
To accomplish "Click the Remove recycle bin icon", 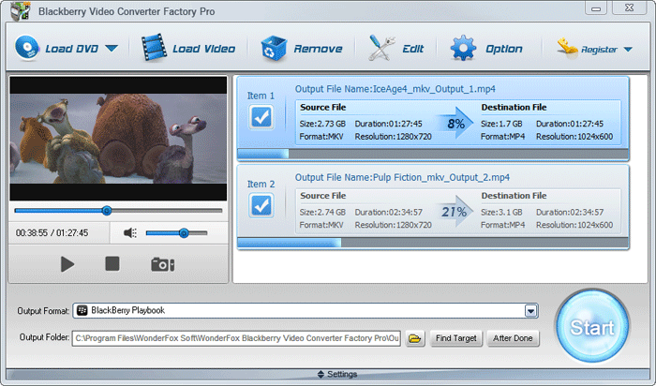I will [x=274, y=48].
